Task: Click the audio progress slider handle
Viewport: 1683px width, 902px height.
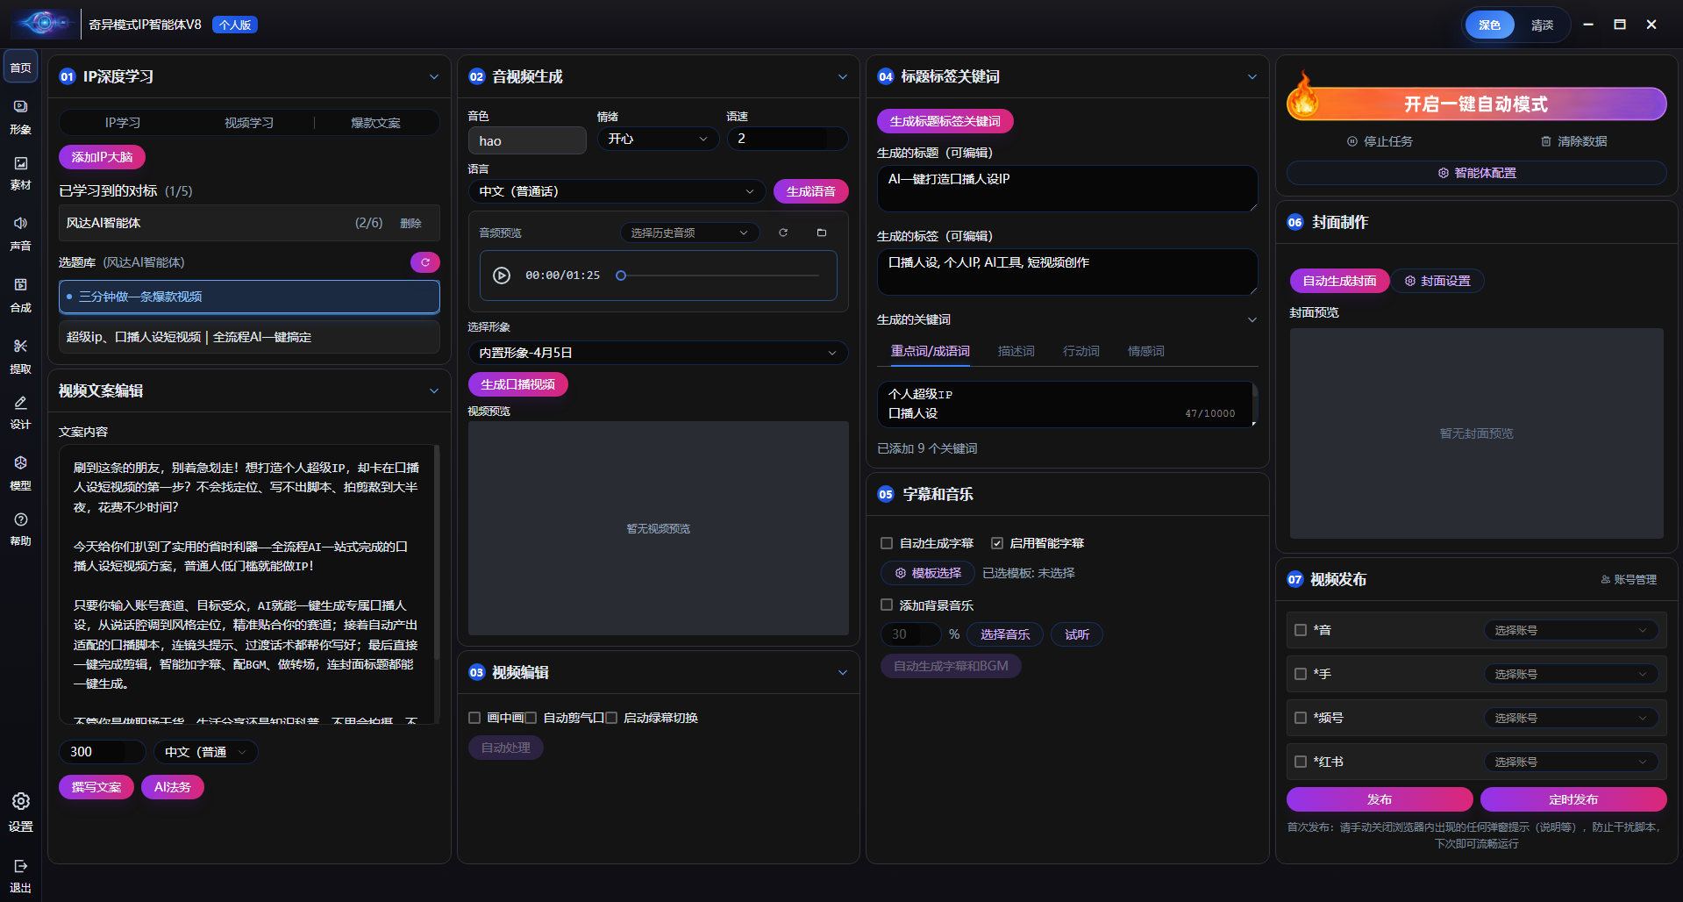Action: pyautogui.click(x=621, y=276)
